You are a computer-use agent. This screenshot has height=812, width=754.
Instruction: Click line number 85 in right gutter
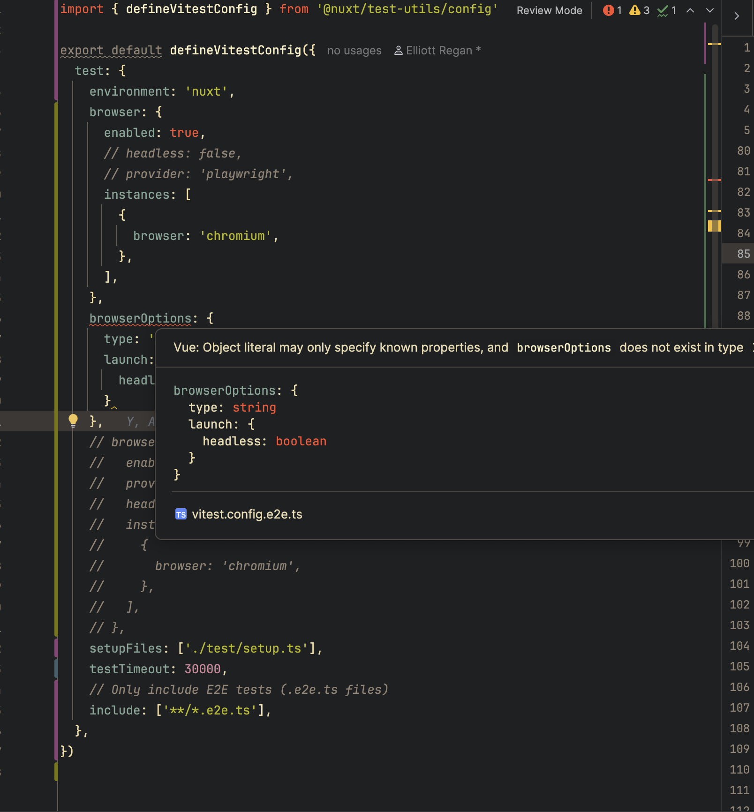click(743, 254)
